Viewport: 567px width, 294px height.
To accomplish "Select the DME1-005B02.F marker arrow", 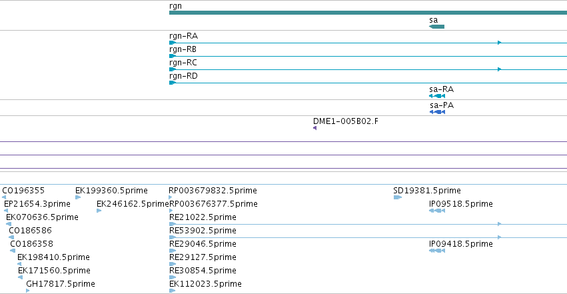I will point(315,128).
